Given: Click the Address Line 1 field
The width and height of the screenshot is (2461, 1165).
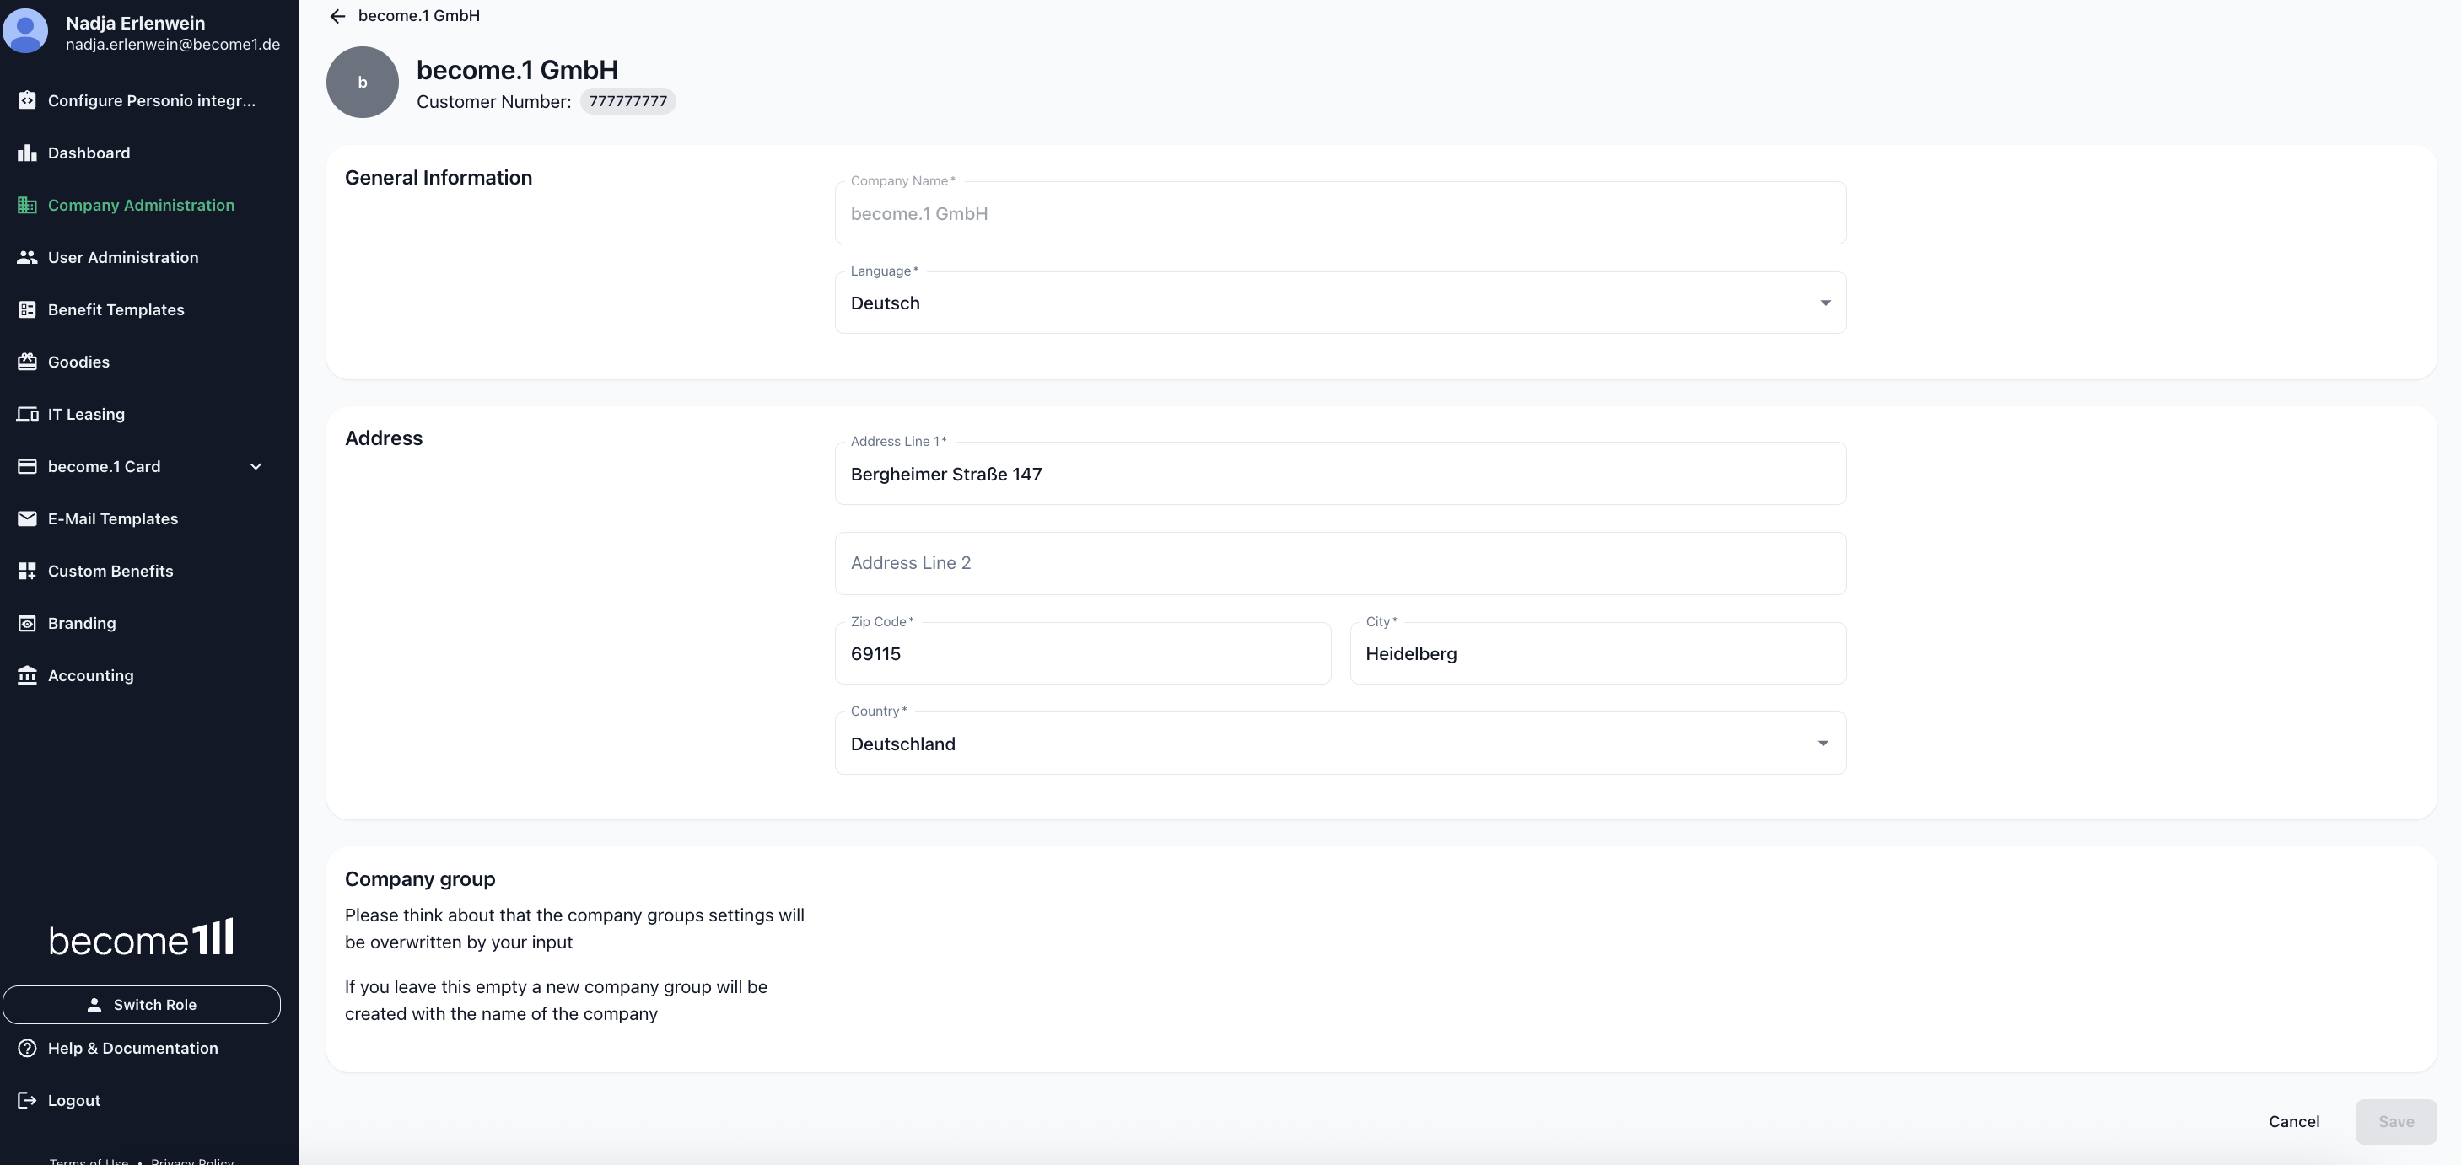Looking at the screenshot, I should click(1340, 474).
